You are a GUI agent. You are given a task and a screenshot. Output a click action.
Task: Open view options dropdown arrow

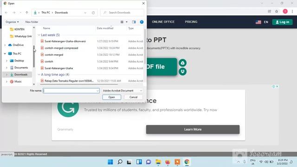click(127, 22)
